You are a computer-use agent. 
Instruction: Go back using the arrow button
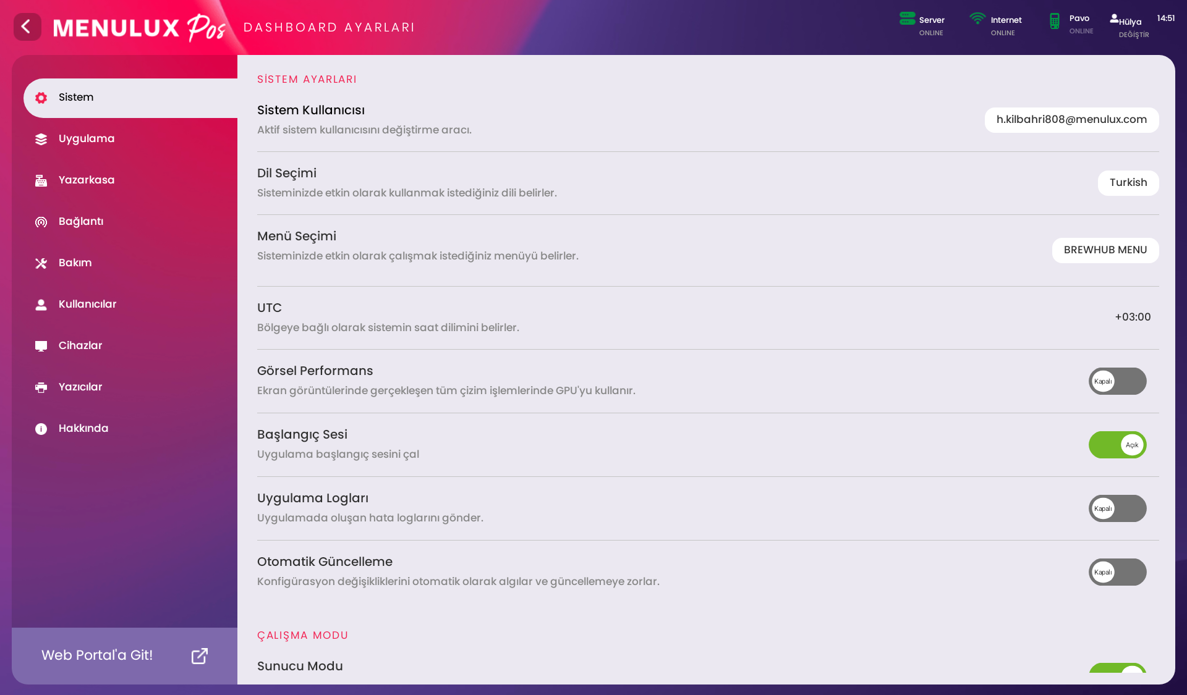tap(27, 27)
